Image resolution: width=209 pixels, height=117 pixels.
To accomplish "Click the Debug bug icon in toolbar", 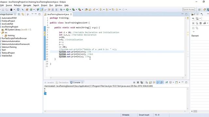I will [61, 9].
